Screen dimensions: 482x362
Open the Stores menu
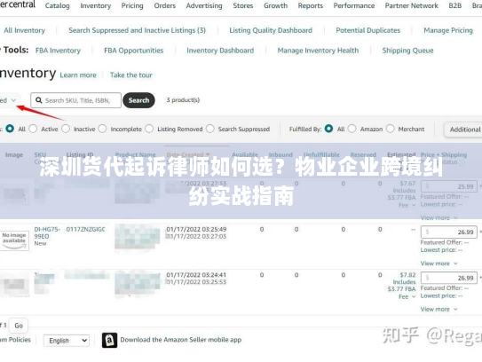coord(243,6)
